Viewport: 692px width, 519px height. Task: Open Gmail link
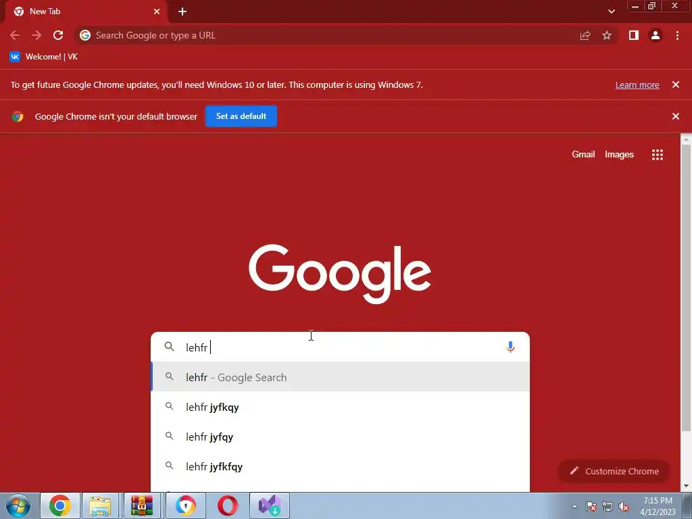click(583, 155)
